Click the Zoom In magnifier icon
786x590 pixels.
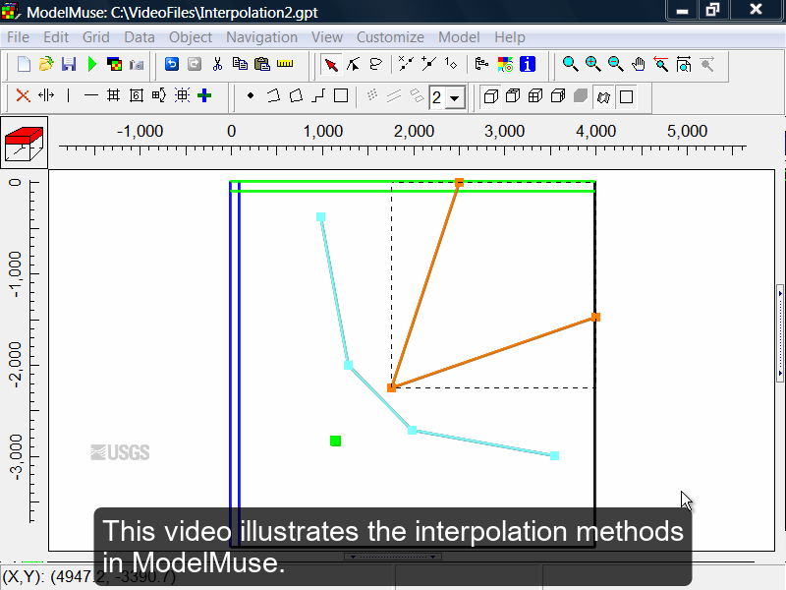click(x=592, y=65)
